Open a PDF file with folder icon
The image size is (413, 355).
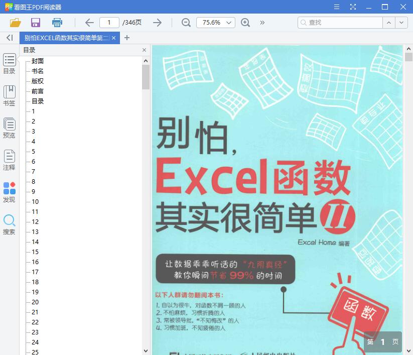click(x=15, y=23)
